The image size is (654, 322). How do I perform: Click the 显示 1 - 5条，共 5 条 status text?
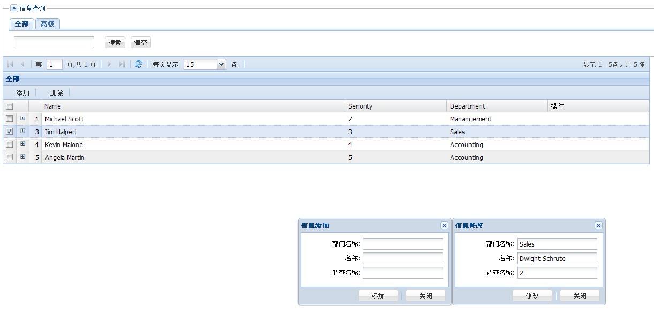(614, 64)
